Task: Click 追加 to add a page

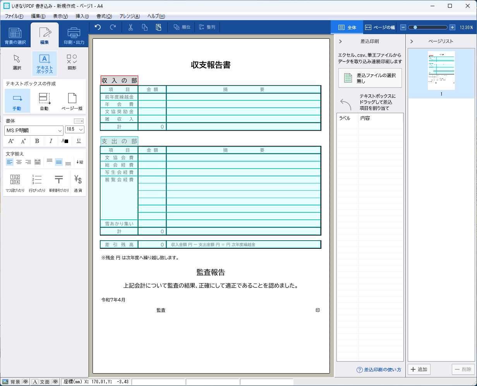Action: pos(420,369)
